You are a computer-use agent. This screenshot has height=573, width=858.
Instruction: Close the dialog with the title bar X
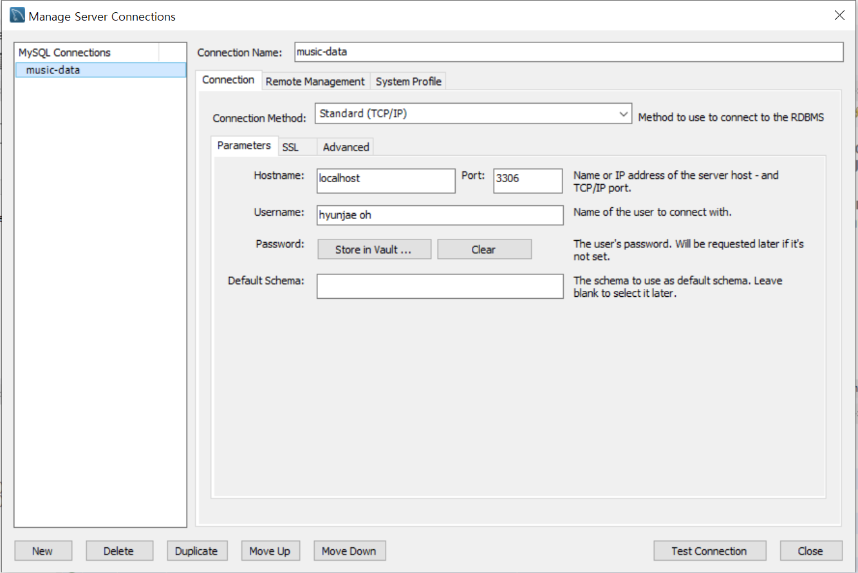(x=839, y=15)
